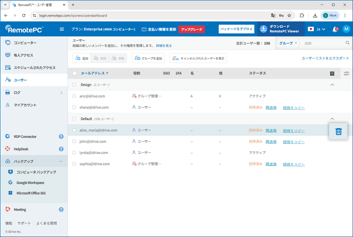This screenshot has width=353, height=237.
Task: Open the profile avatar M menu
Action: click(x=346, y=29)
